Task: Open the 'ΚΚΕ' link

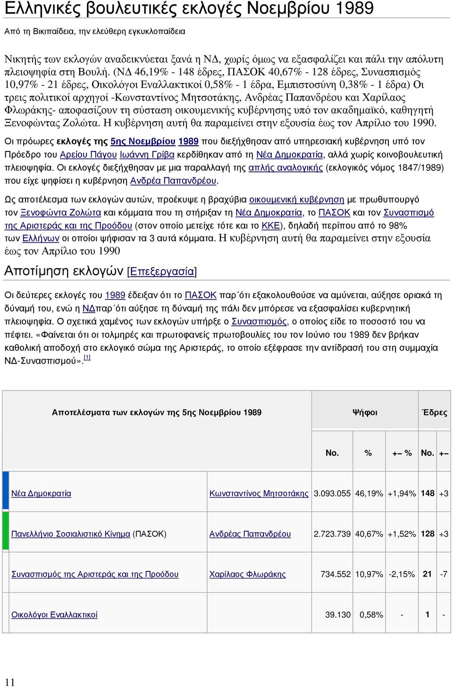Action: pyautogui.click(x=271, y=226)
